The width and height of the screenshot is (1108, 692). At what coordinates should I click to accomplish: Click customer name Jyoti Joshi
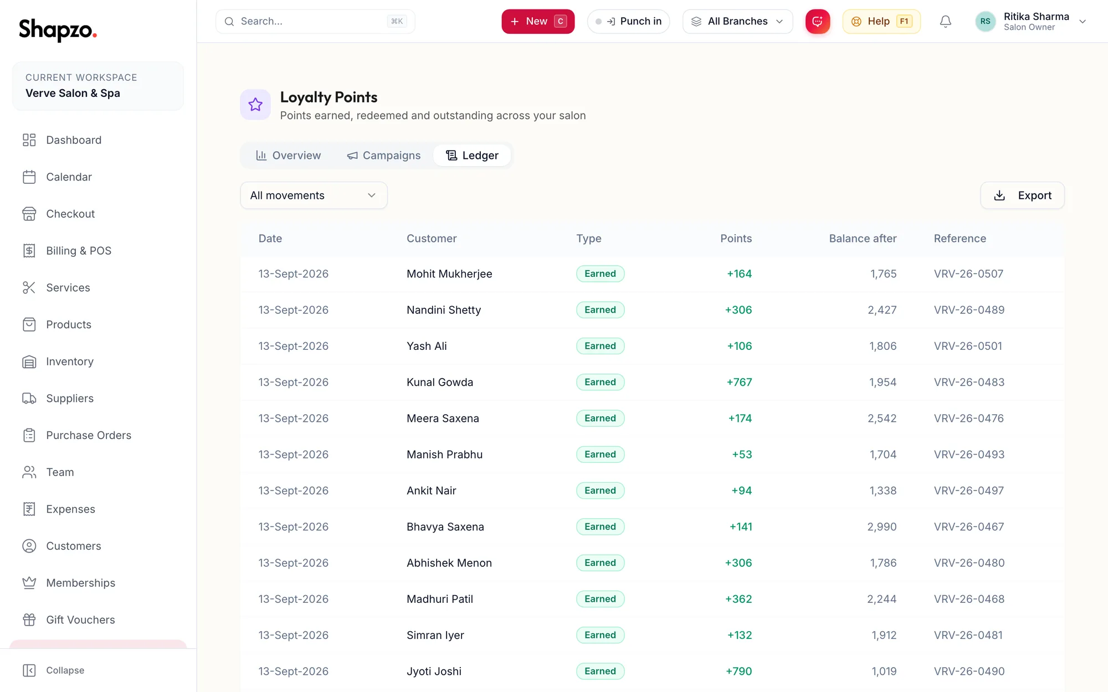click(434, 672)
